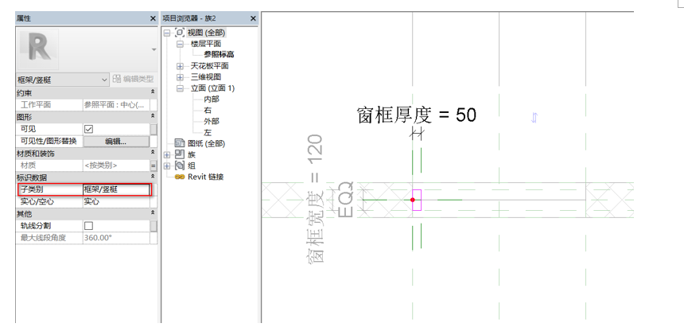This screenshot has width=684, height=335.
Task: Select the 参照标高 view
Action: (x=219, y=55)
